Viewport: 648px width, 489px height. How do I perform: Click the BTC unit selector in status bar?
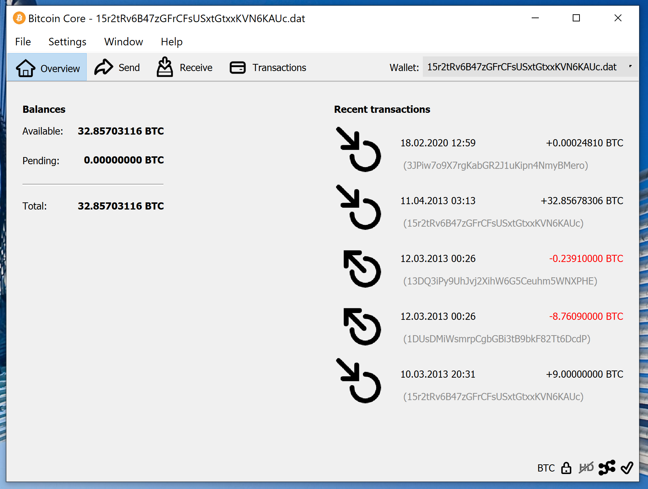pyautogui.click(x=546, y=468)
